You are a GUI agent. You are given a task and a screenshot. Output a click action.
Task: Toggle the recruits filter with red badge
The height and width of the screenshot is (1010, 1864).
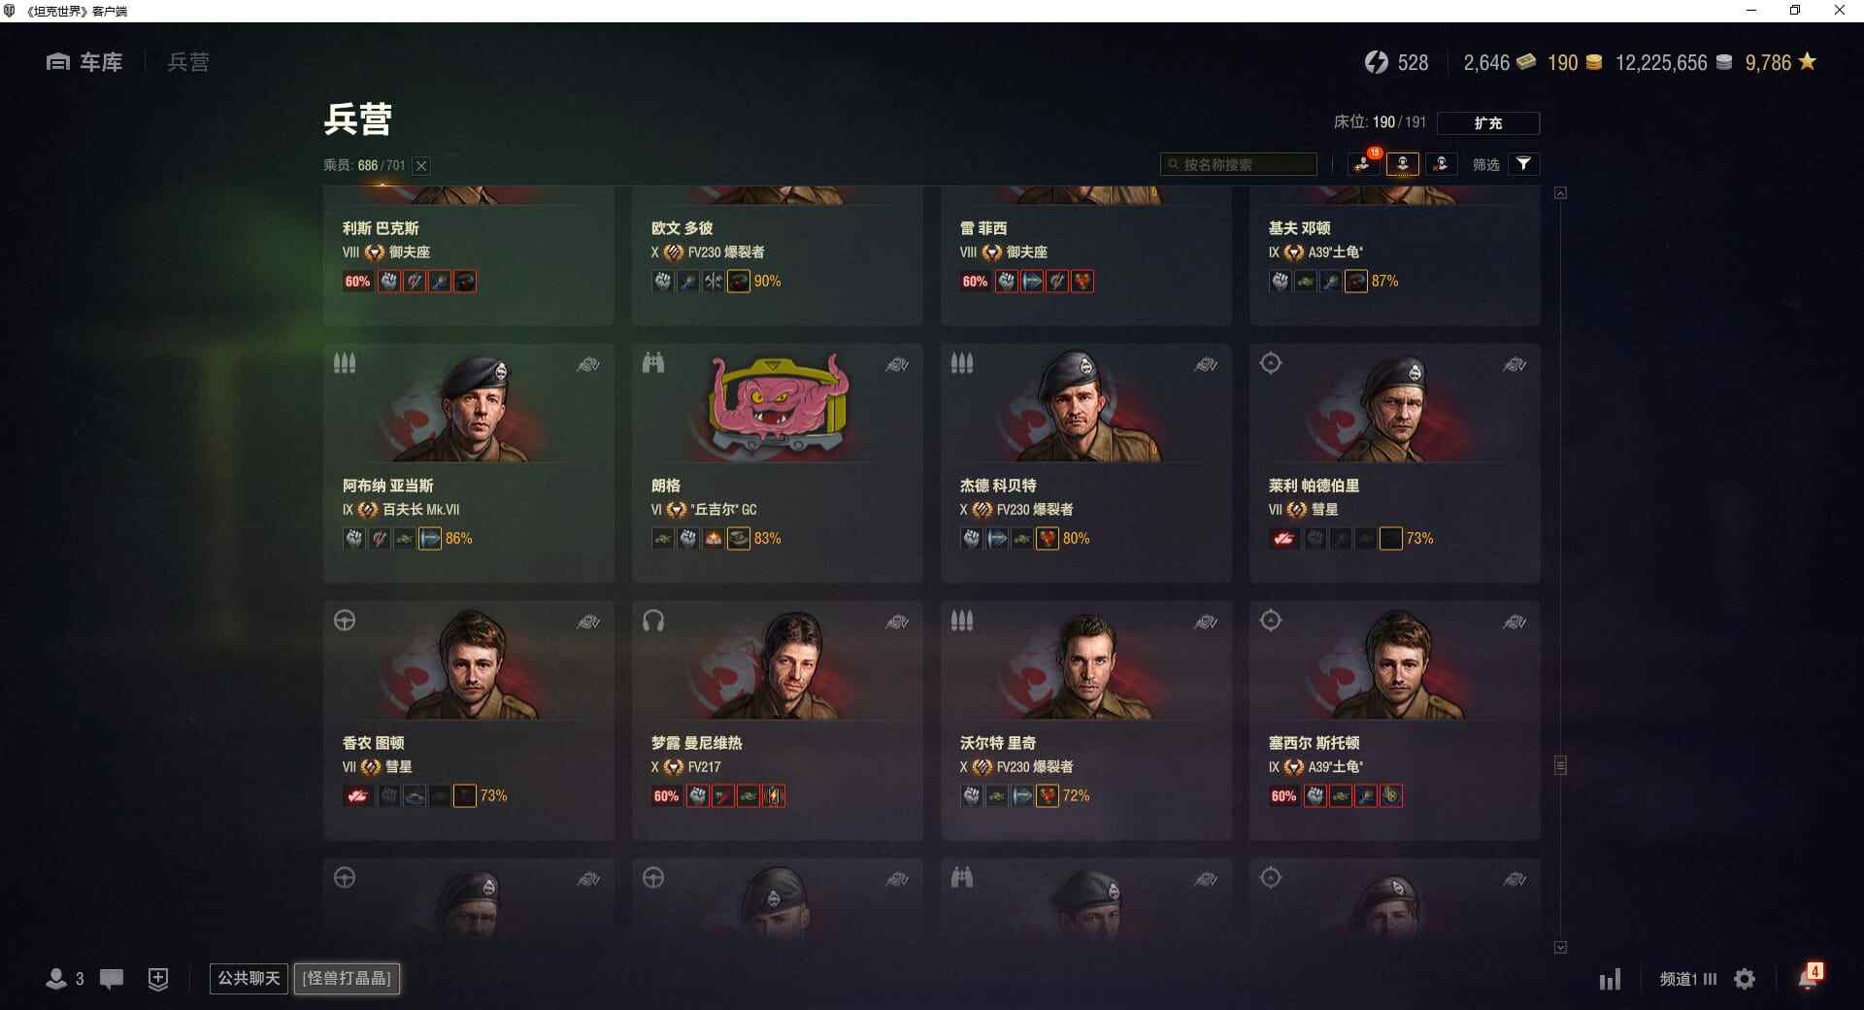click(x=1364, y=164)
